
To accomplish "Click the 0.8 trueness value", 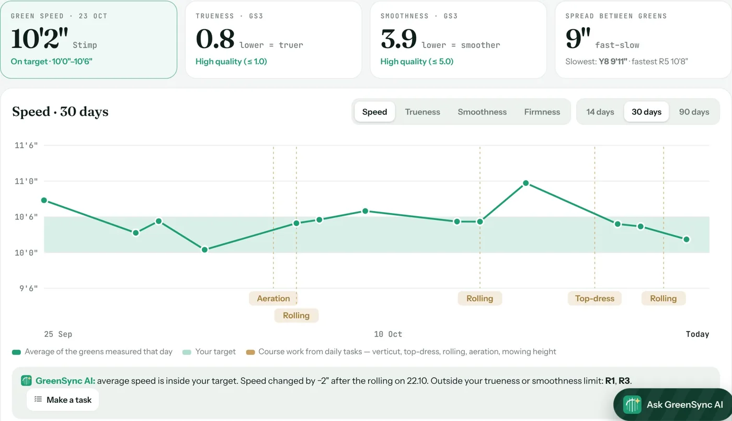I will tap(215, 39).
